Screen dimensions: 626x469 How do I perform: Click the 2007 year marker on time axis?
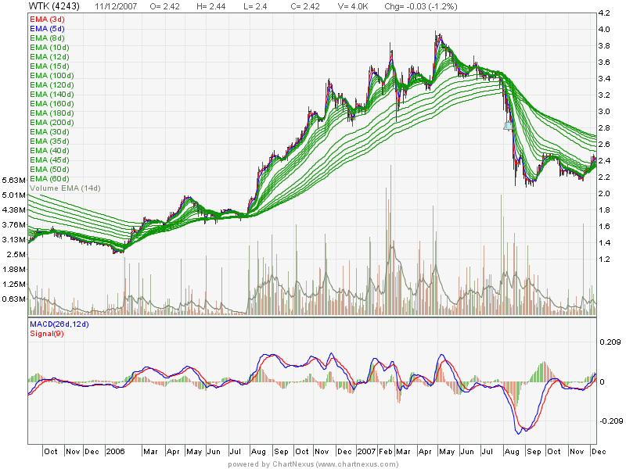pos(366,452)
